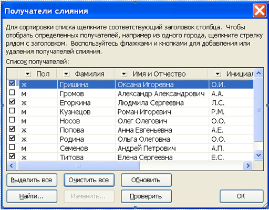Open the Фамилия column filter arrow
This screenshot has width=269, height=210.
tap(66, 74)
